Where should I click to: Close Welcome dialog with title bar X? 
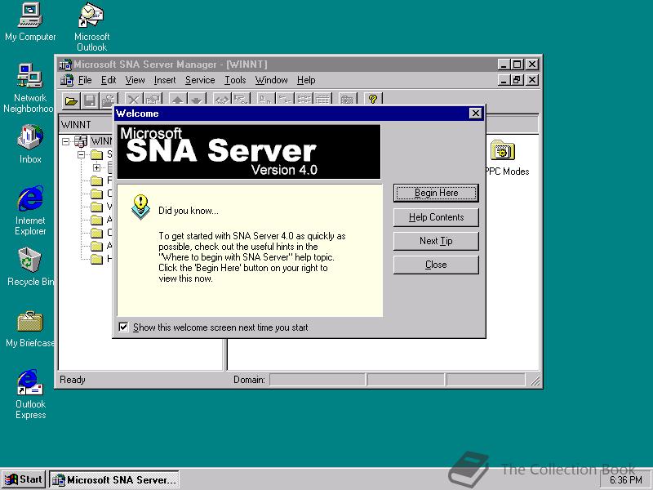[475, 114]
